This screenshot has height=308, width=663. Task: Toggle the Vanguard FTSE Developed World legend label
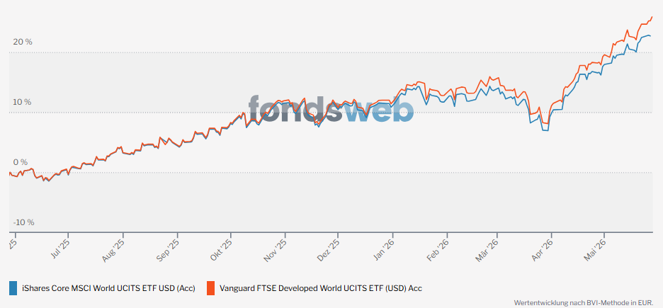(321, 289)
